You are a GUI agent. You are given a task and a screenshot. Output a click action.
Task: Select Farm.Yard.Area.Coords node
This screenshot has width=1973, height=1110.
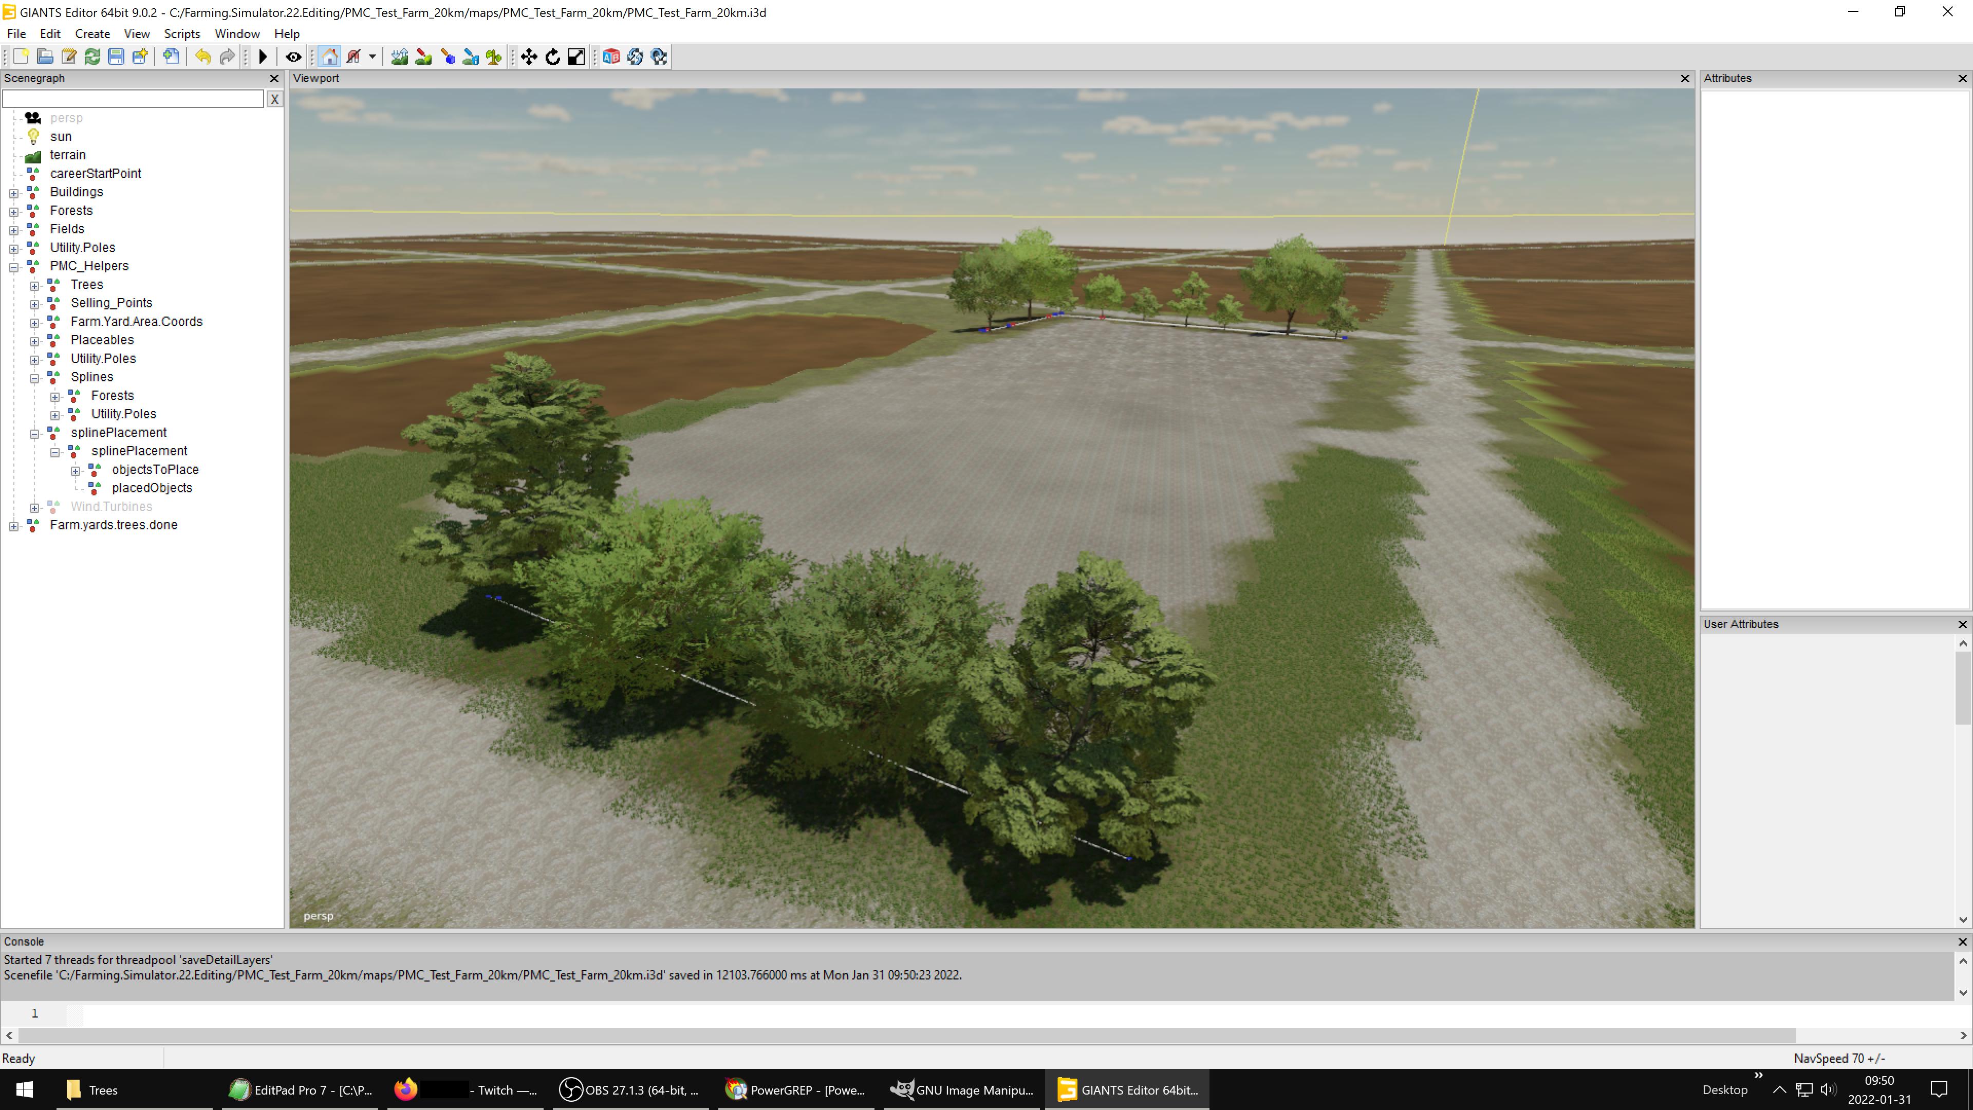click(136, 322)
